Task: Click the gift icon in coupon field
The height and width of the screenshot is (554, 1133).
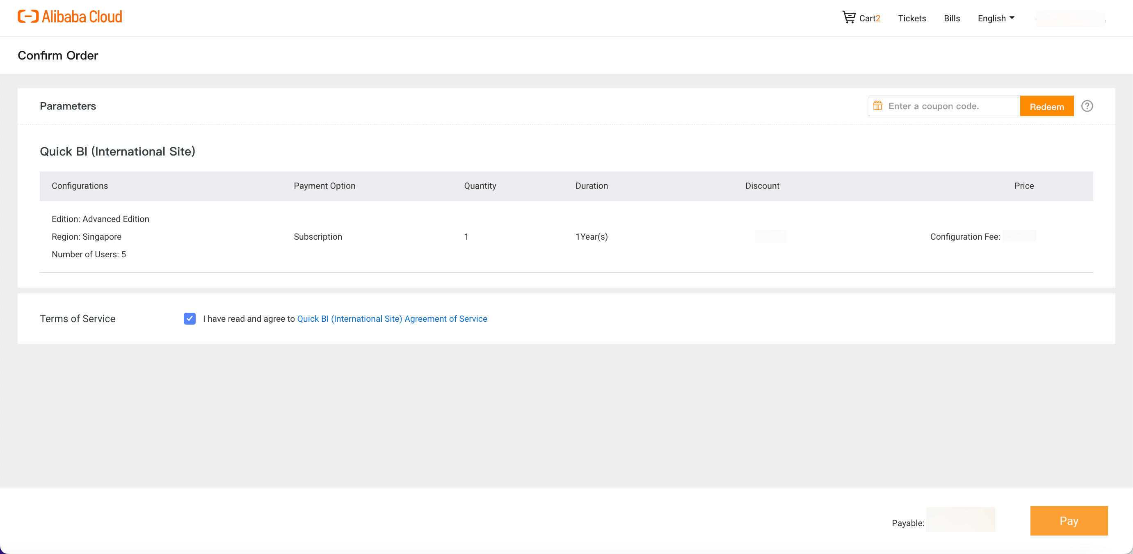Action: point(877,105)
